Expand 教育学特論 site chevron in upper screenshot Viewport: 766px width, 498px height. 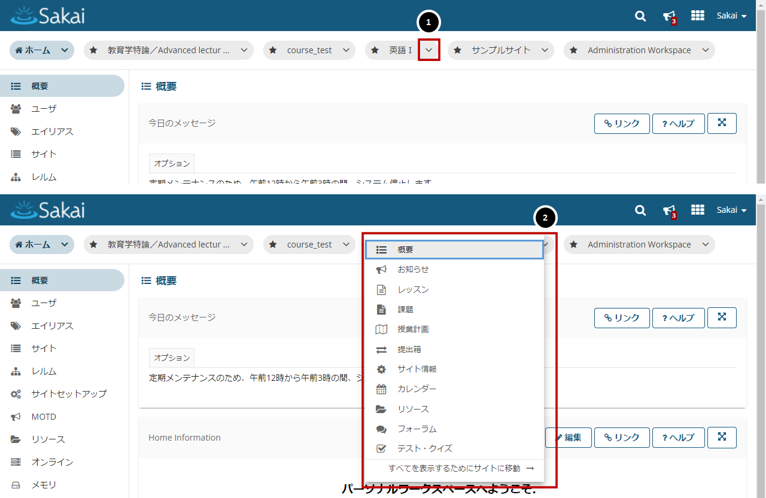(x=244, y=50)
